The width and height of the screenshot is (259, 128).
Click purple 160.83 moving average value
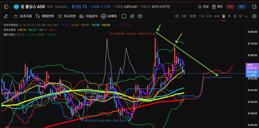[x=64, y=25]
